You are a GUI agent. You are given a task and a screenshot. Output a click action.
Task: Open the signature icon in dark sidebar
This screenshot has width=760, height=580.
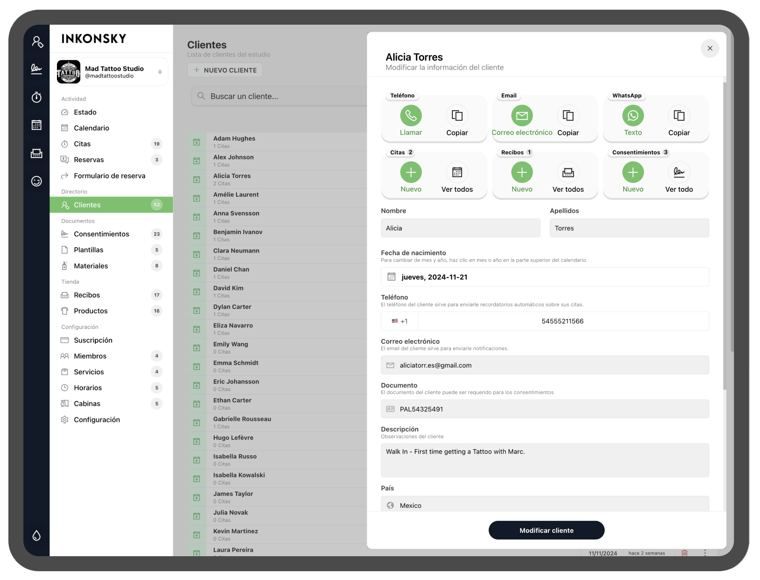(x=37, y=69)
